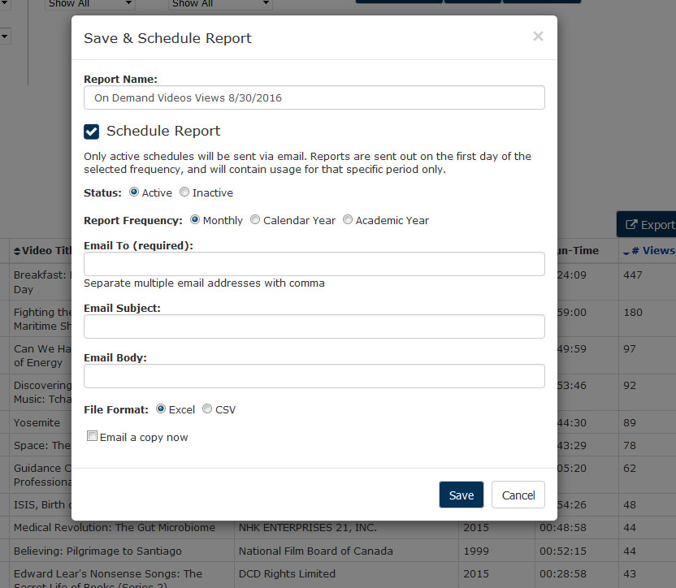Click the Email Subject field
The height and width of the screenshot is (588, 676).
point(314,326)
